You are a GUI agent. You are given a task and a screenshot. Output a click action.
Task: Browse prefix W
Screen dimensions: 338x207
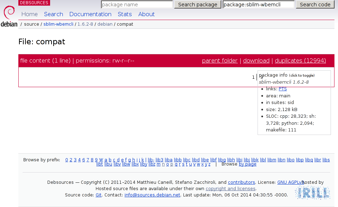[101, 160]
